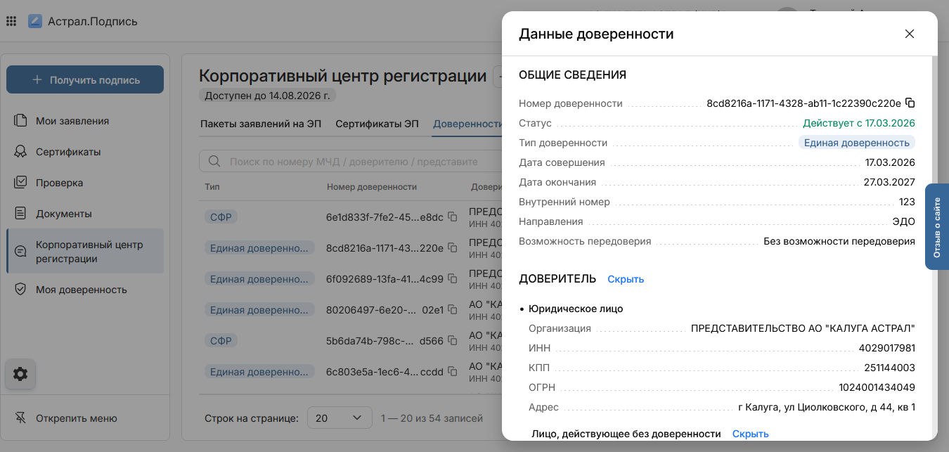Switch to Сертификаты ЭП tab
Screen dimensions: 949x452
pos(376,124)
